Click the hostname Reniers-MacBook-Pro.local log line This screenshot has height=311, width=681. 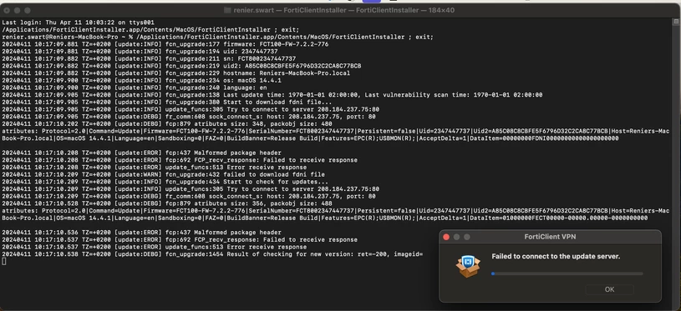point(176,73)
